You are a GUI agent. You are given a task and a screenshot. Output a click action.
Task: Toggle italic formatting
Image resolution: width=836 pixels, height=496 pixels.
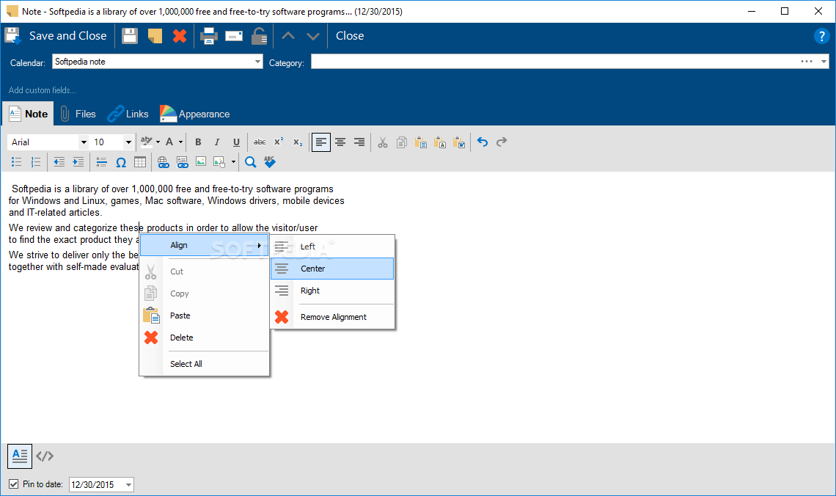[x=217, y=142]
